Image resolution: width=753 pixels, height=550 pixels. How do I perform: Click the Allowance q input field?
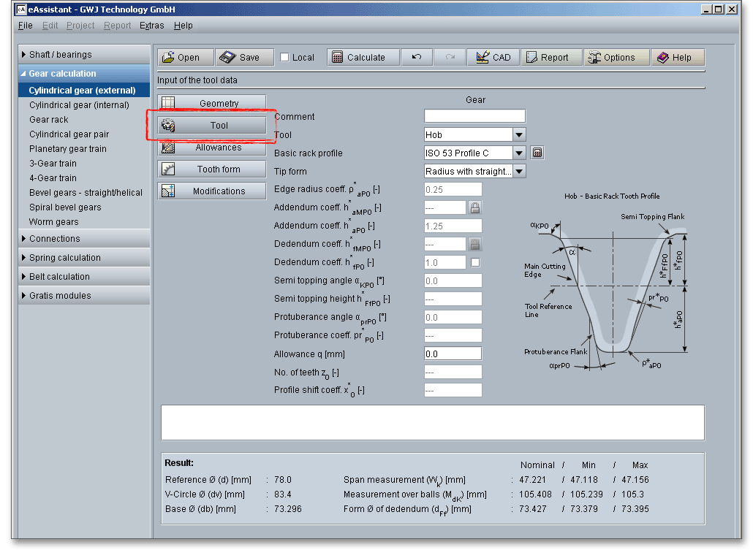453,354
